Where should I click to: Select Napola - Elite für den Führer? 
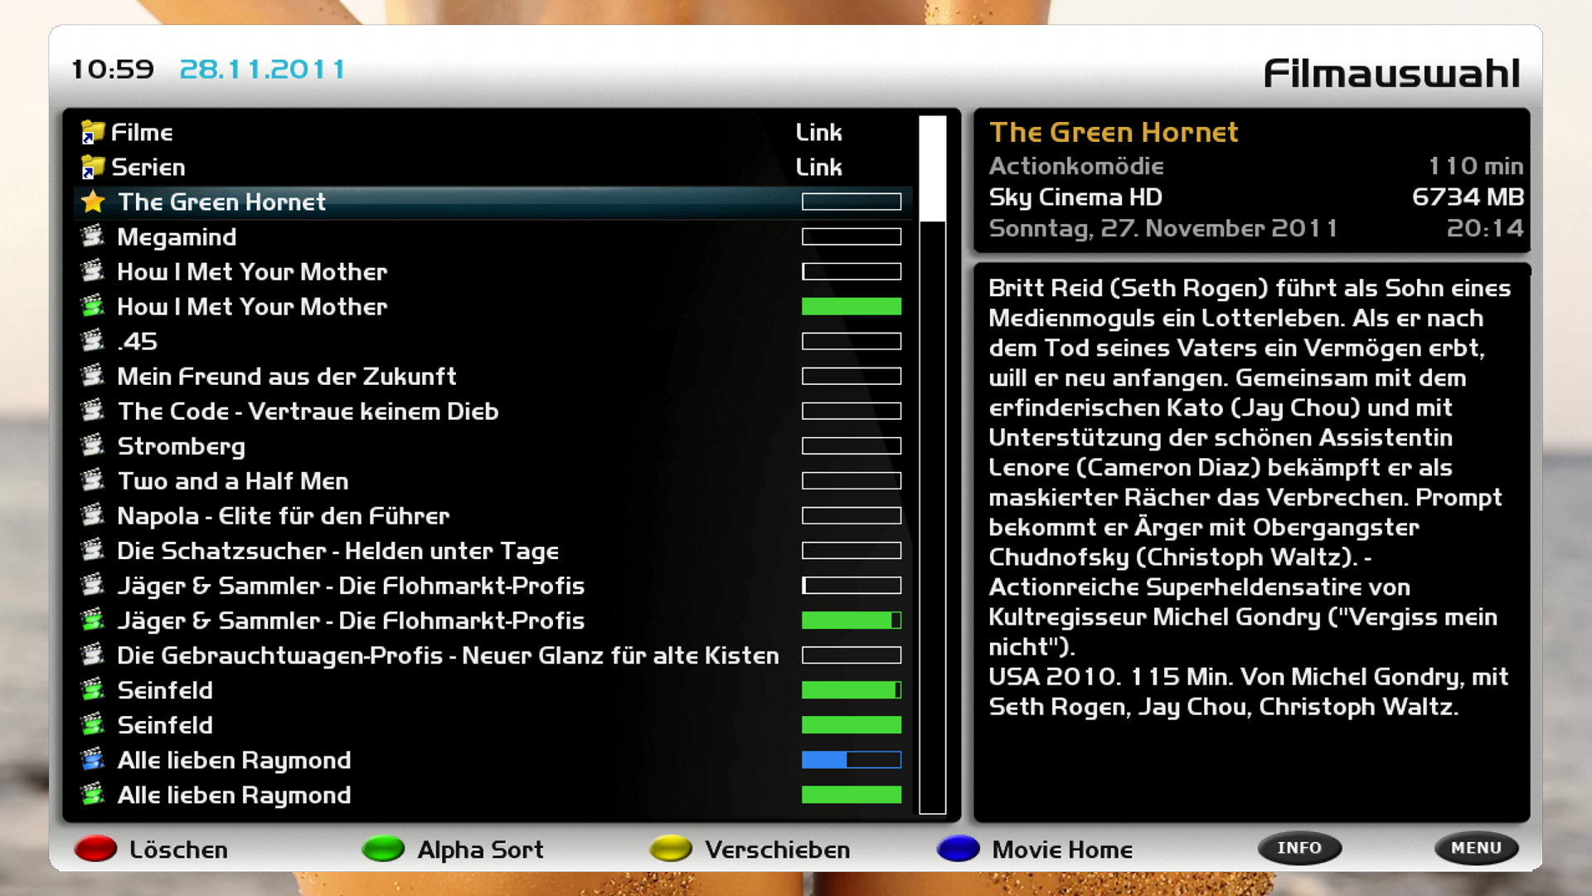coord(283,516)
